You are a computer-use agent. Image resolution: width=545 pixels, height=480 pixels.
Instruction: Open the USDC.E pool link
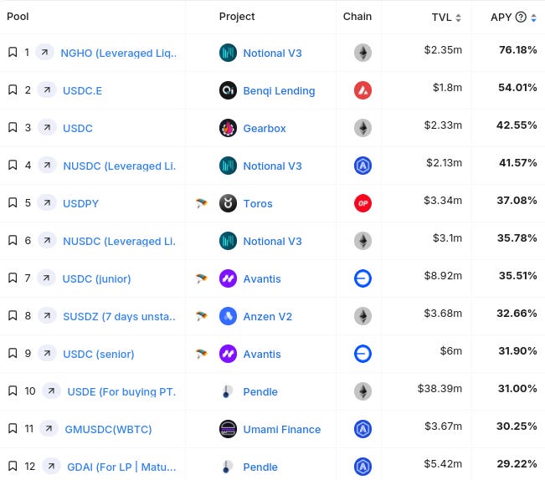[82, 90]
